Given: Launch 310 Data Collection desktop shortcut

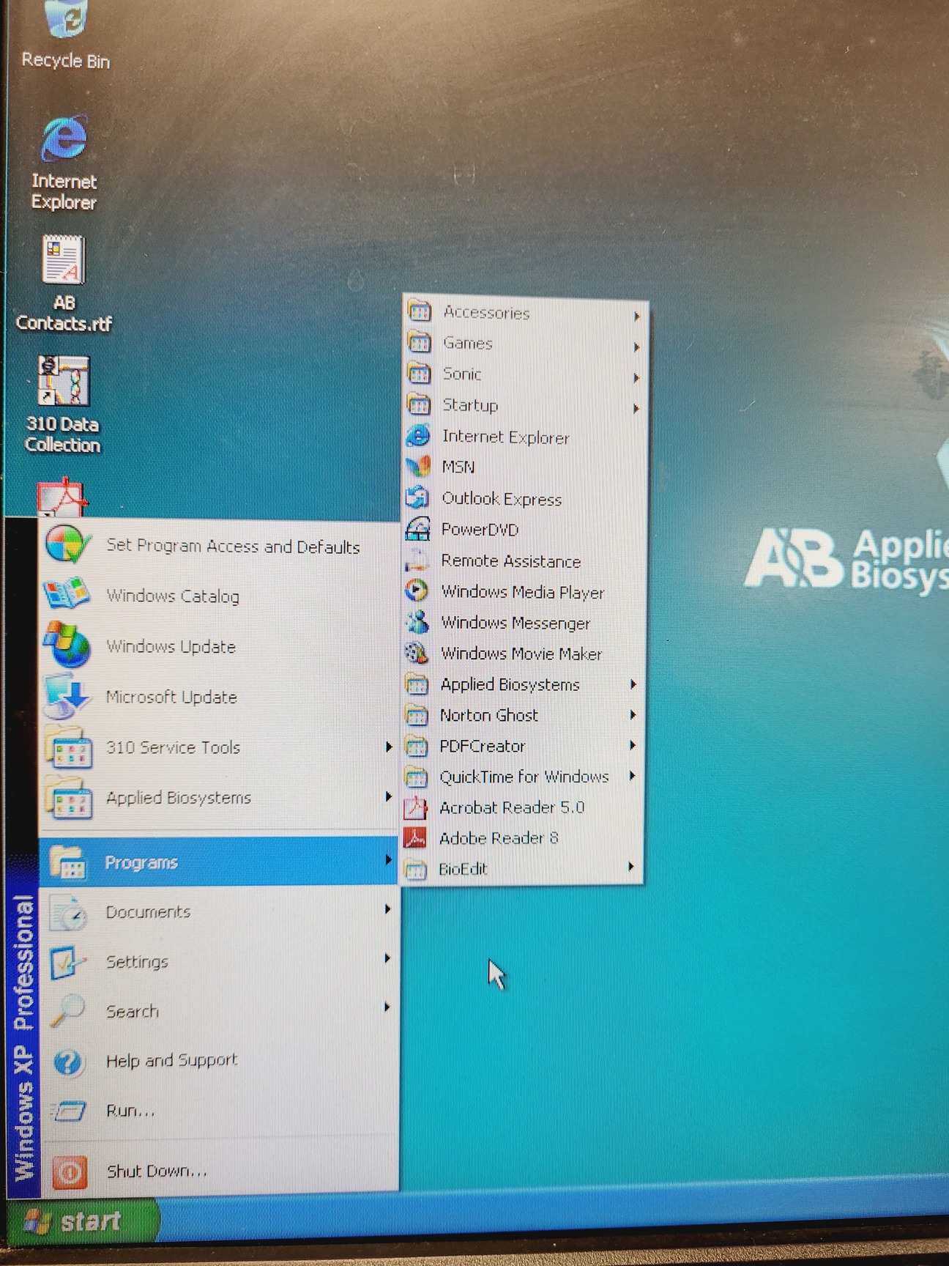Looking at the screenshot, I should click(x=63, y=404).
